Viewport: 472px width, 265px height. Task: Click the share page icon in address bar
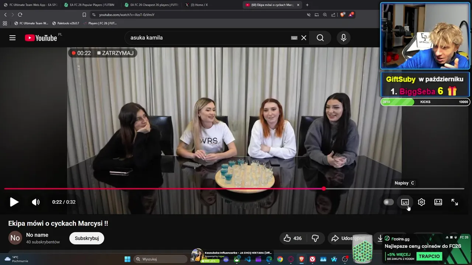(333, 15)
